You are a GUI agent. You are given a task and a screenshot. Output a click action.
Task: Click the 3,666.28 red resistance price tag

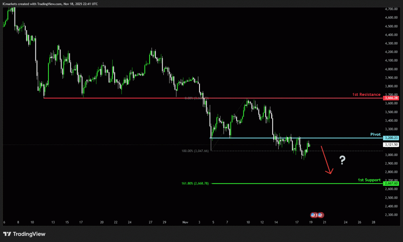coord(391,98)
